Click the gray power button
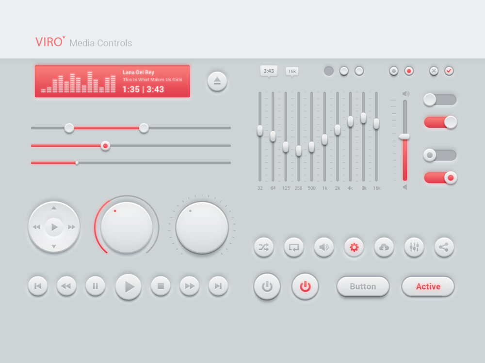This screenshot has width=485, height=363. 266,286
